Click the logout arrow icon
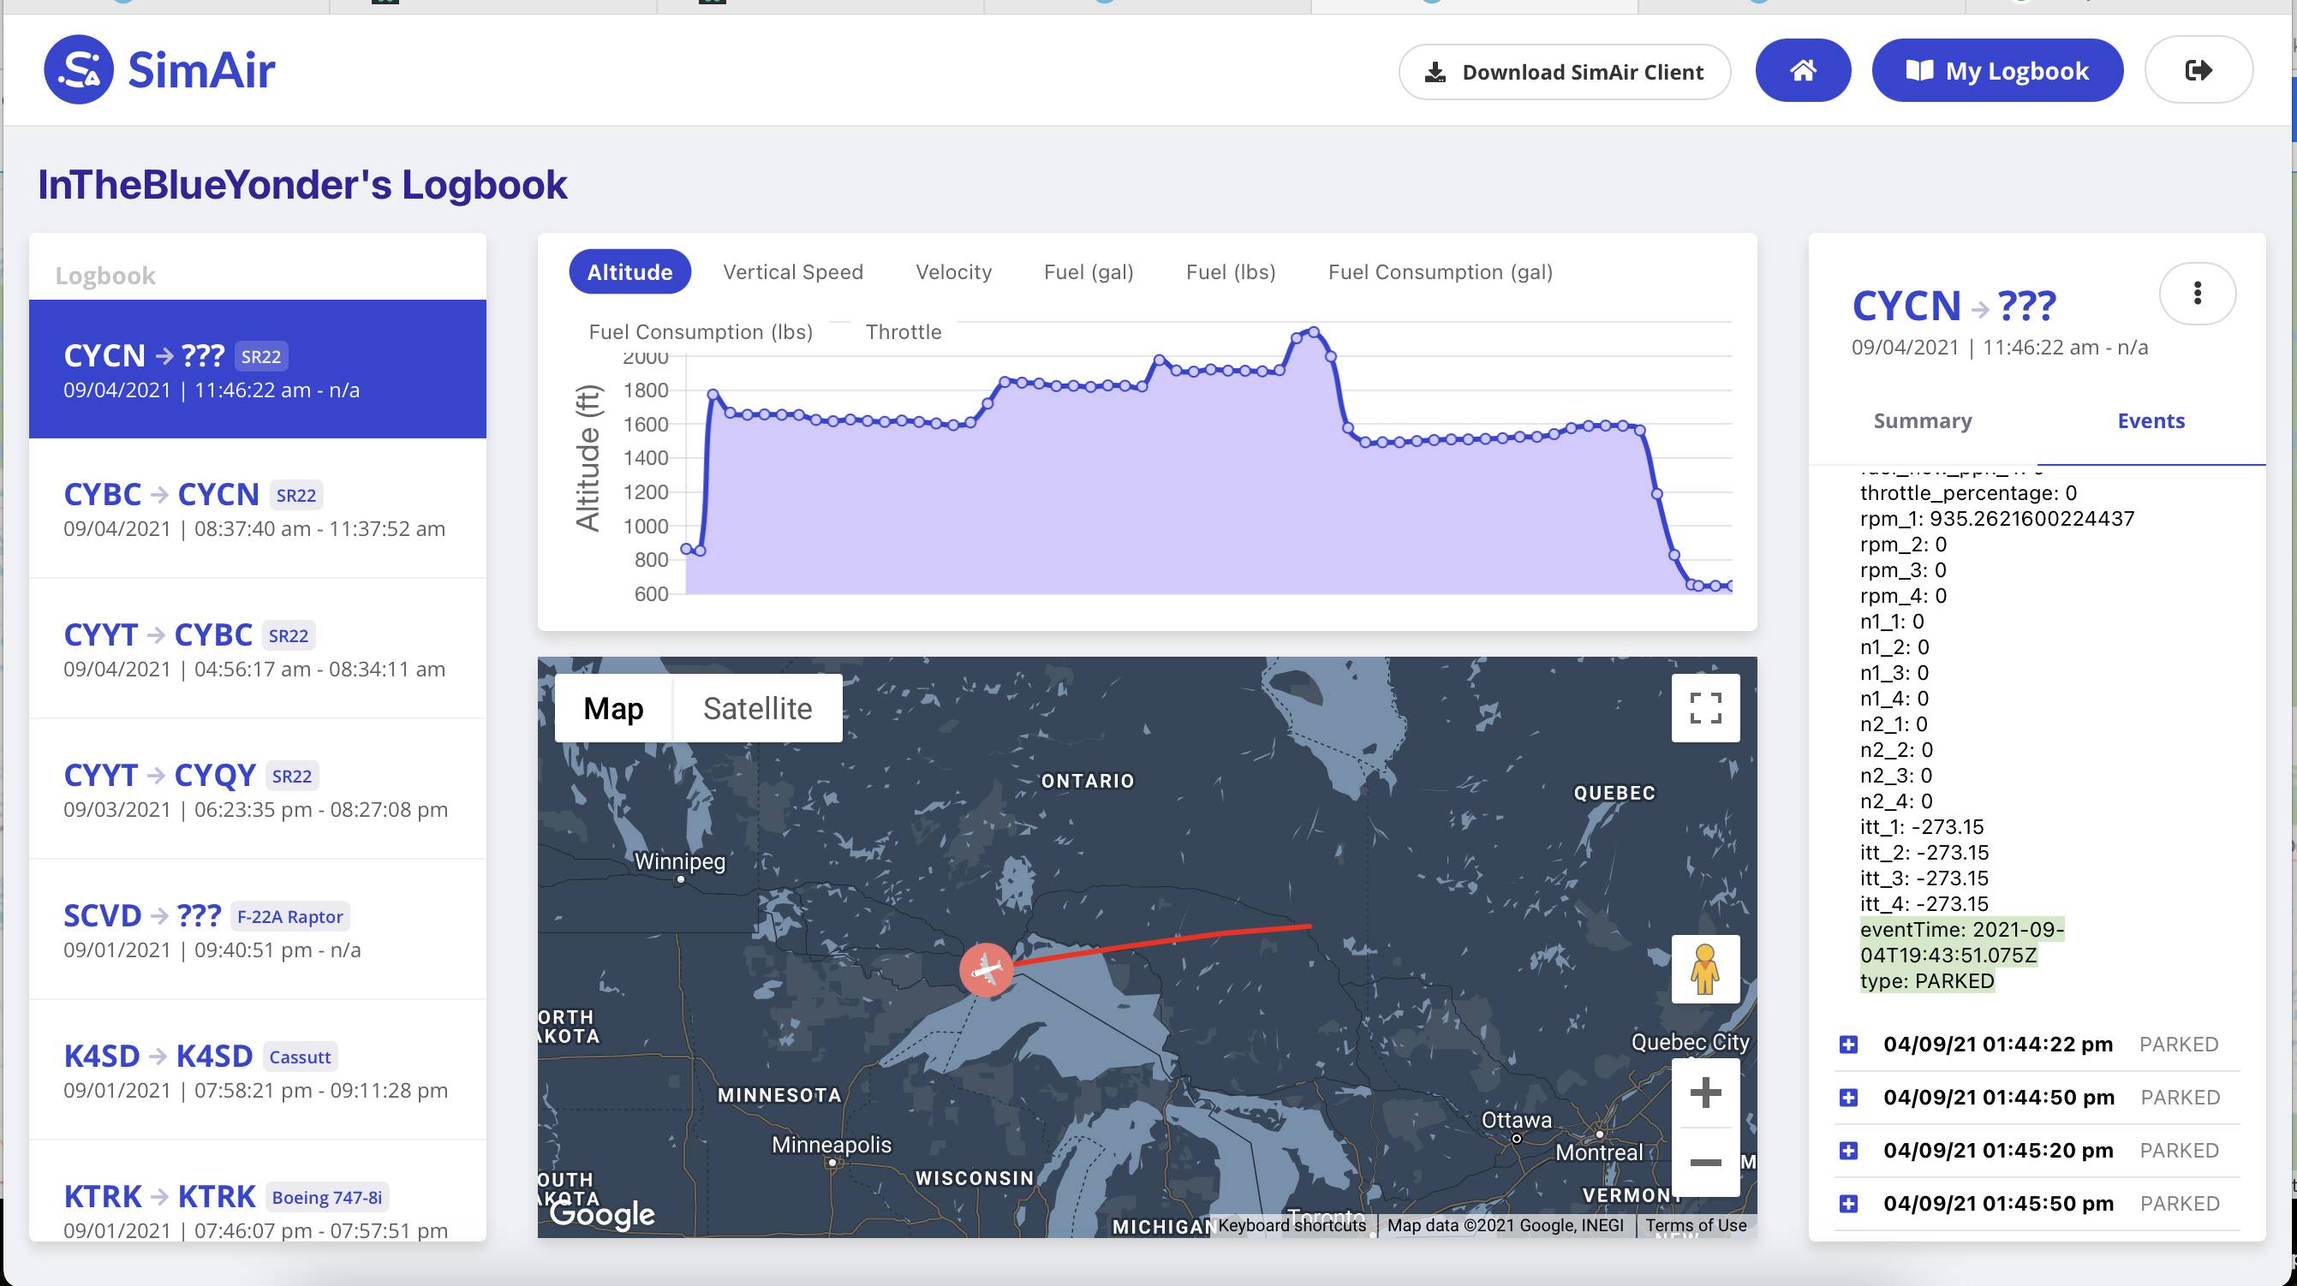The height and width of the screenshot is (1286, 2297). pos(2198,70)
